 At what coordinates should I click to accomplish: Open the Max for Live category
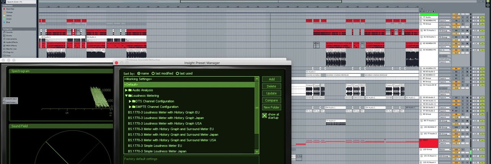click(x=11, y=49)
